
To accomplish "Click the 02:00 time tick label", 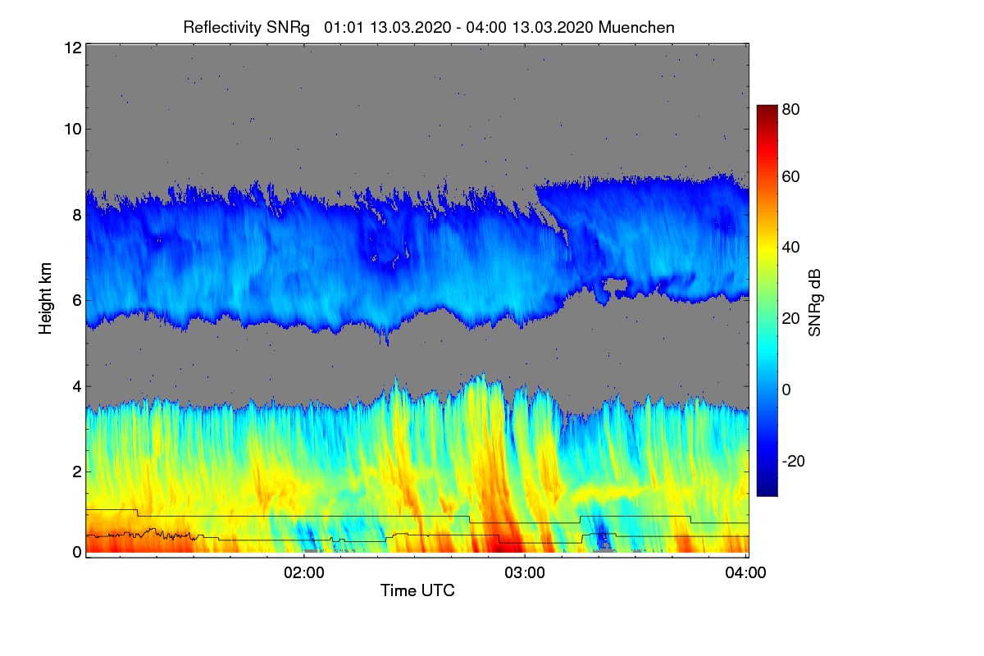I will (304, 572).
